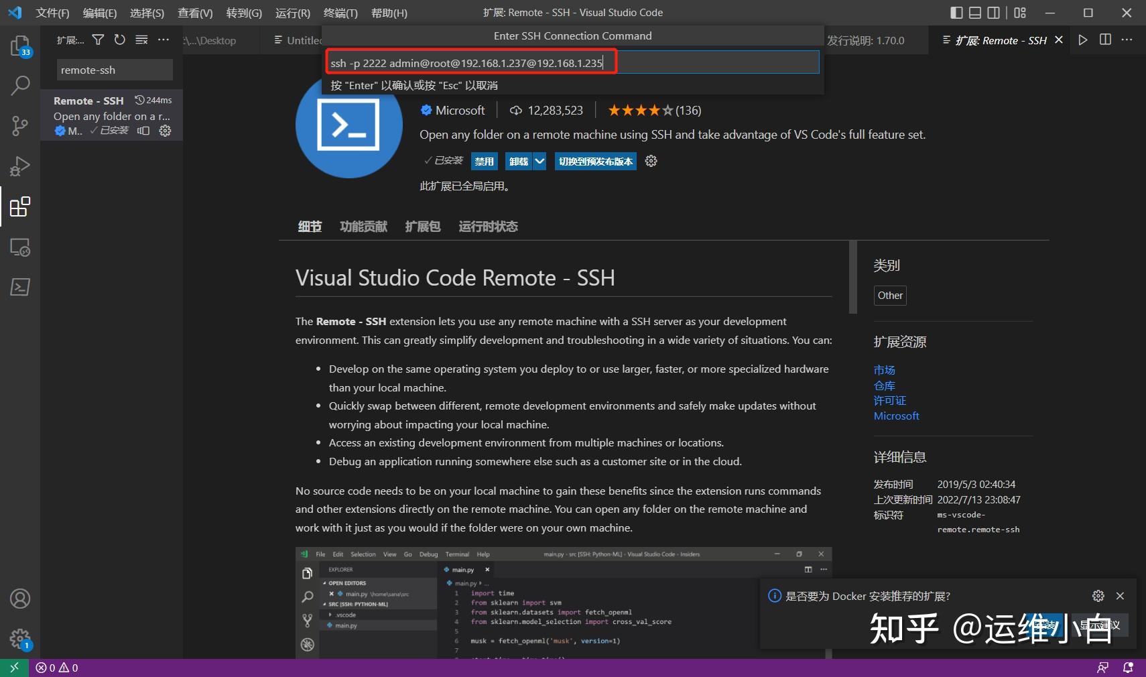Click the green remote indicator in the status bar
This screenshot has height=677, width=1146.
pyautogui.click(x=13, y=668)
